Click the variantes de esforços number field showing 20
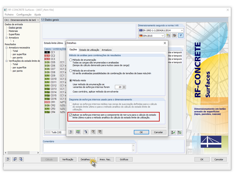The image size is (234, 175). pos(119,87)
